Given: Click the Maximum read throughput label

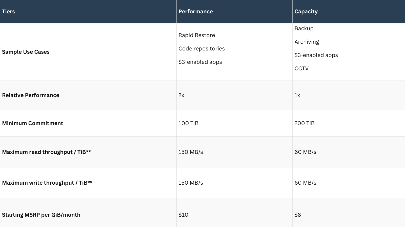Looking at the screenshot, I should pyautogui.click(x=46, y=152).
